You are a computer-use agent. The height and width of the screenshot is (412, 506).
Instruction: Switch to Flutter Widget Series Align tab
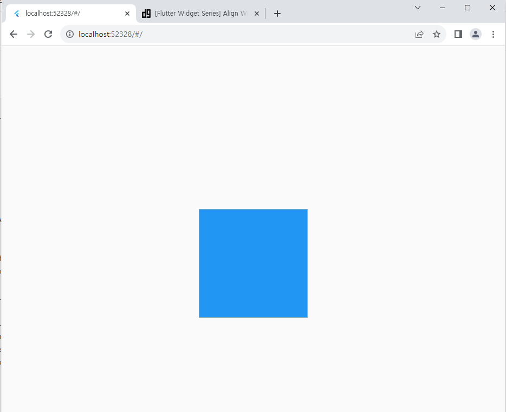[201, 14]
